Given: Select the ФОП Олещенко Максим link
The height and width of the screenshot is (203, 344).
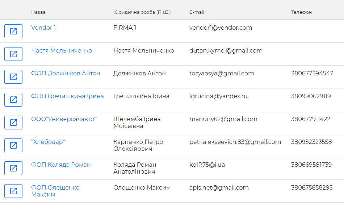Looking at the screenshot, I should coord(55,191).
